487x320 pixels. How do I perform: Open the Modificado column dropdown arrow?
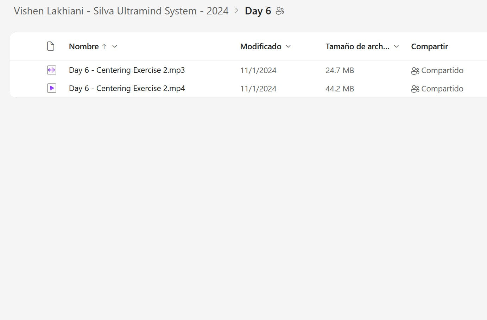coord(288,46)
